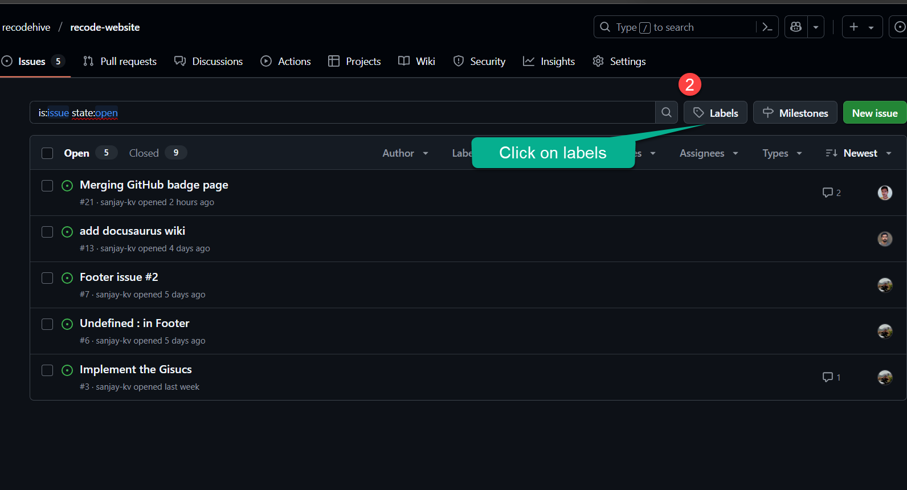Check the 'add docusaurus wiki' issue
The image size is (907, 490).
(x=47, y=232)
